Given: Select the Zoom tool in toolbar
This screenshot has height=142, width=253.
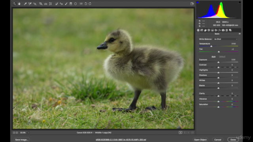Looking at the screenshot, I should coord(14,4).
